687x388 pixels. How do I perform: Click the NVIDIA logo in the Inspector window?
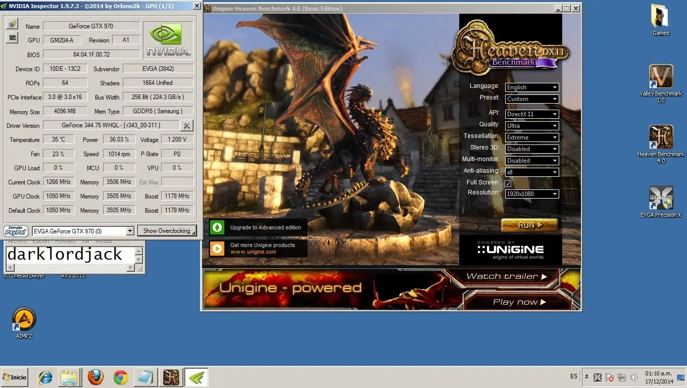(x=169, y=40)
